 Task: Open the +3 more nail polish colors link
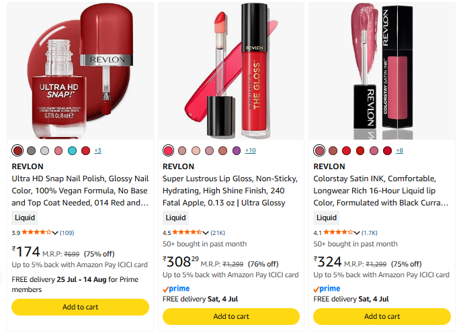coord(97,150)
